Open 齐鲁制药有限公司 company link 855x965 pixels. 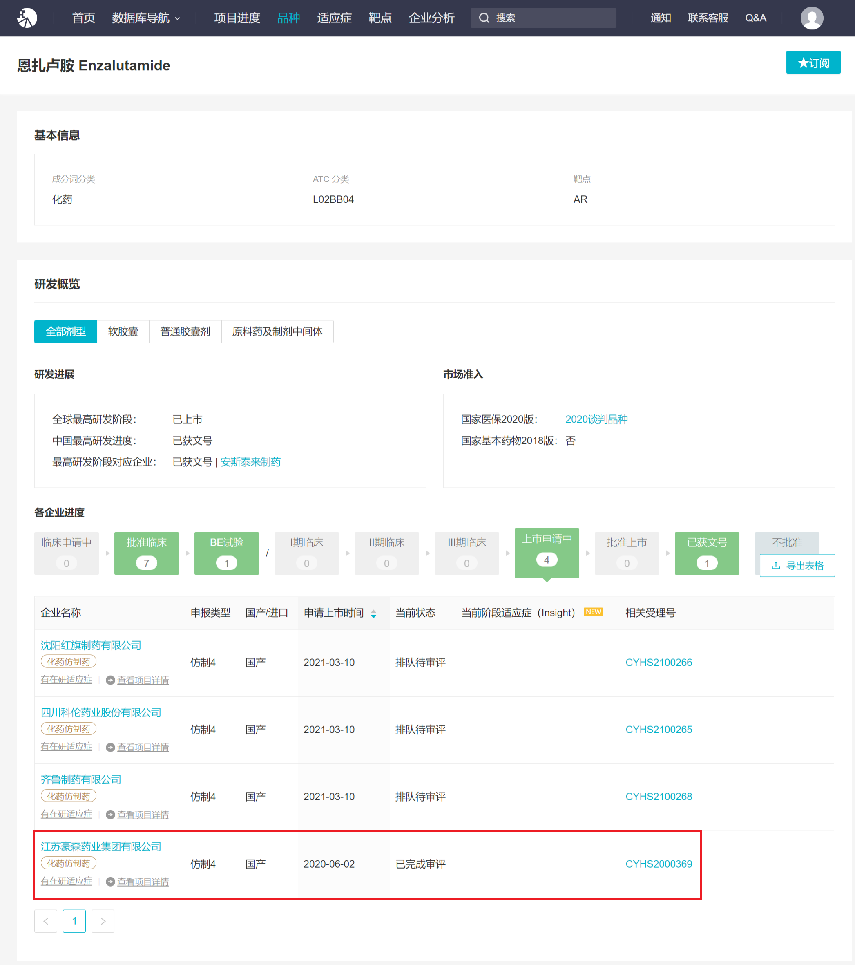tap(81, 779)
